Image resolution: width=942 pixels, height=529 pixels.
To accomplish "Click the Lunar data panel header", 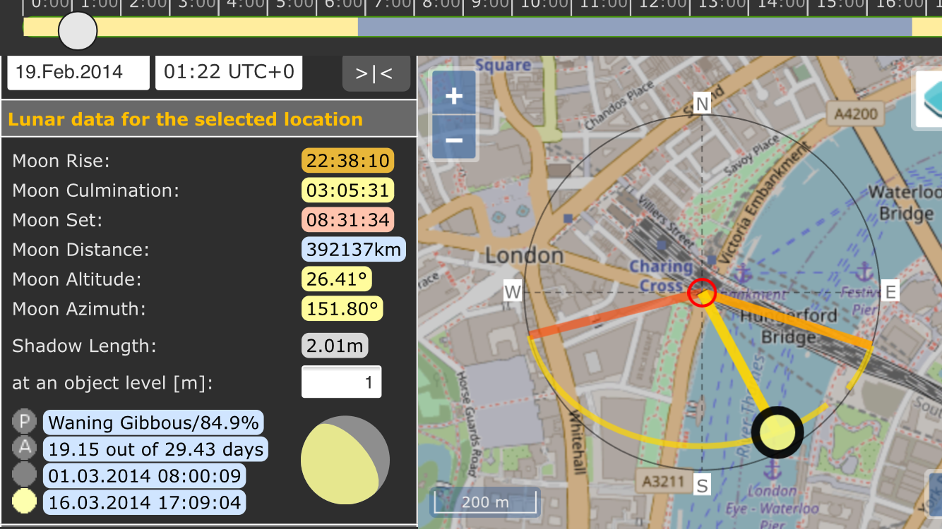I will (x=208, y=119).
